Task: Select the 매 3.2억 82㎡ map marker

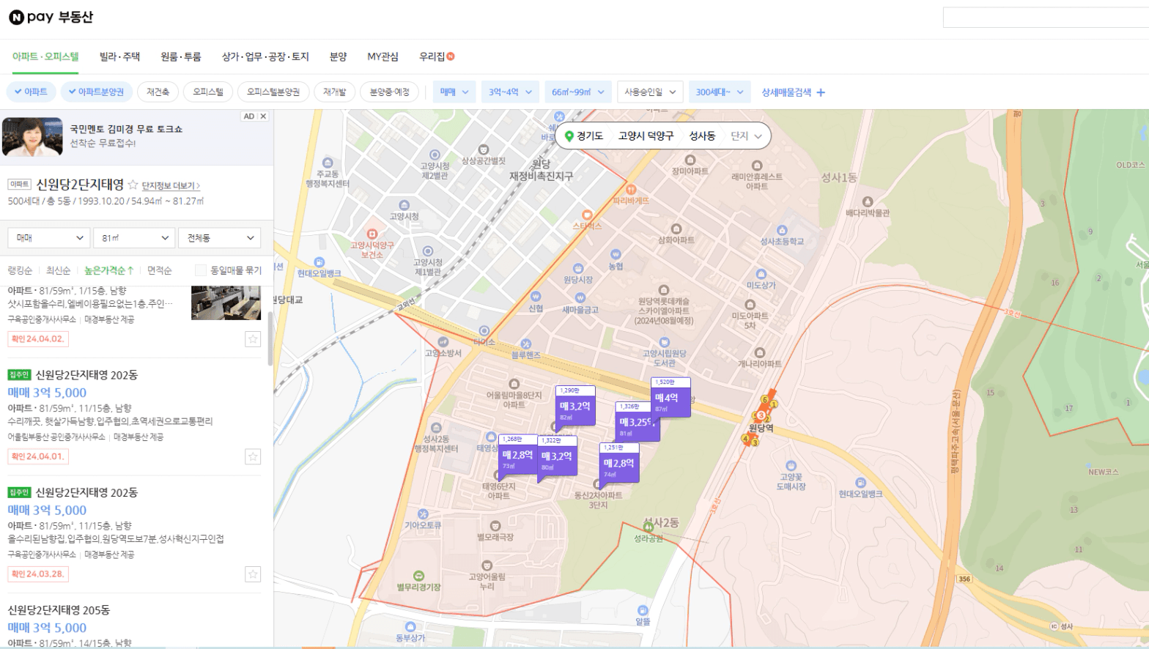Action: (x=575, y=406)
